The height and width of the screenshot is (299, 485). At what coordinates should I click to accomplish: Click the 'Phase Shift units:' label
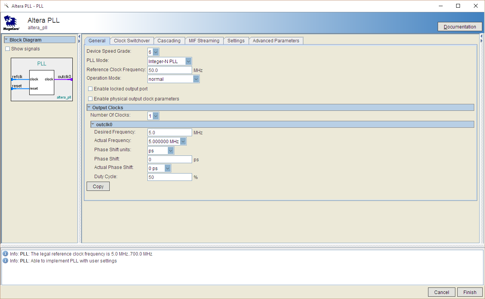coord(113,150)
